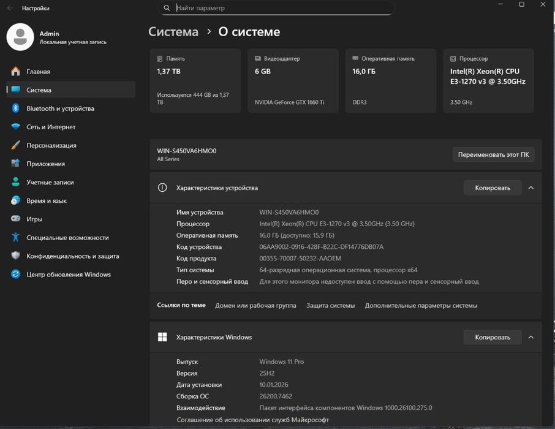The width and height of the screenshot is (555, 429).
Task: Open Персонализация settings page
Action: 71,145
